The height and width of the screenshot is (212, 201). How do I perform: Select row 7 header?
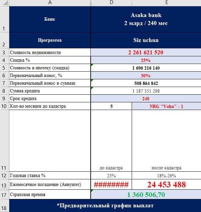pyautogui.click(x=4, y=83)
